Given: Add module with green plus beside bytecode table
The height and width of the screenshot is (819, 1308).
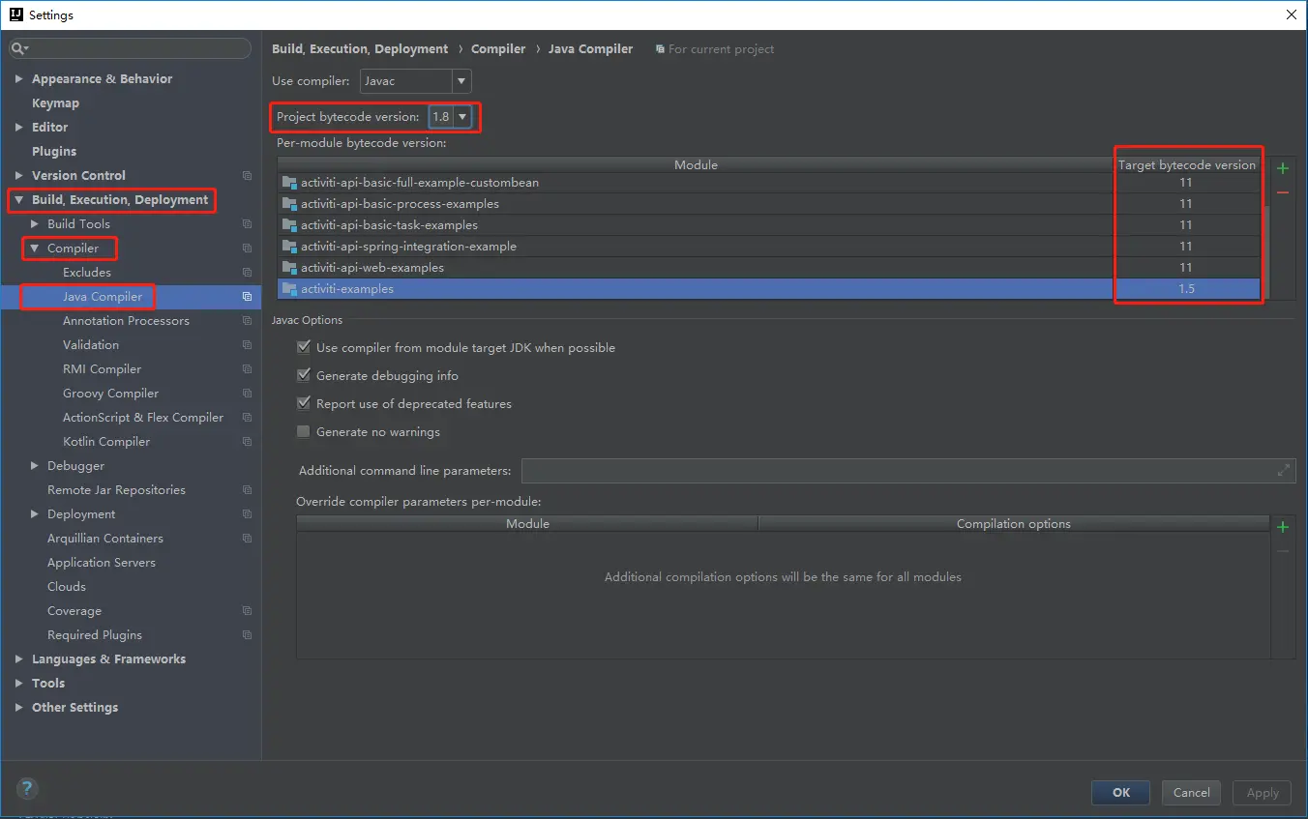Looking at the screenshot, I should 1283,168.
